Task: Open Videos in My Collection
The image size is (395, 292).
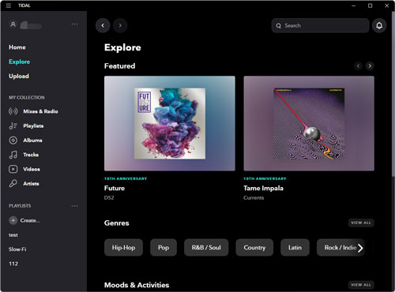Action: 32,169
